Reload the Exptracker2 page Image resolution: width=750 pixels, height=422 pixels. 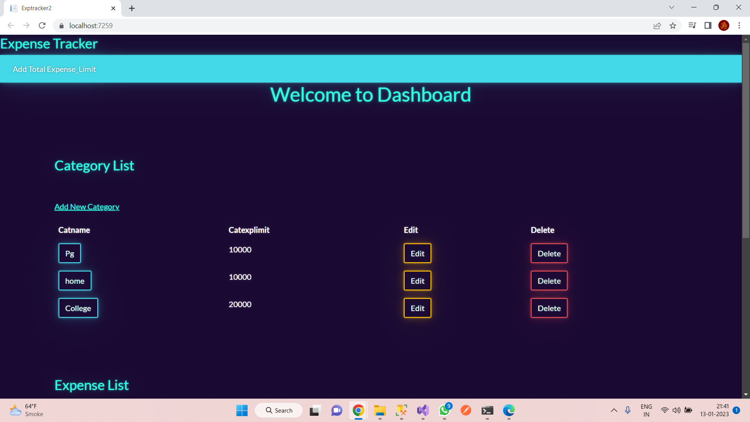click(x=42, y=25)
